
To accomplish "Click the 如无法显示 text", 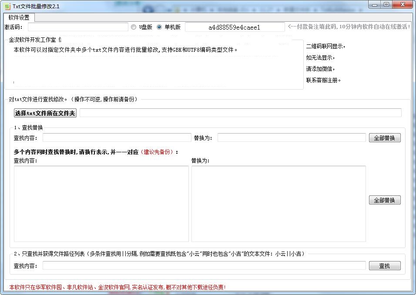I will coord(320,57).
